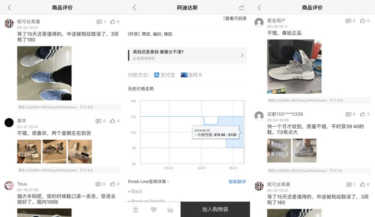Open the 必读海淘秘笈 guide row
This screenshot has width=375, height=217.
(x=187, y=55)
